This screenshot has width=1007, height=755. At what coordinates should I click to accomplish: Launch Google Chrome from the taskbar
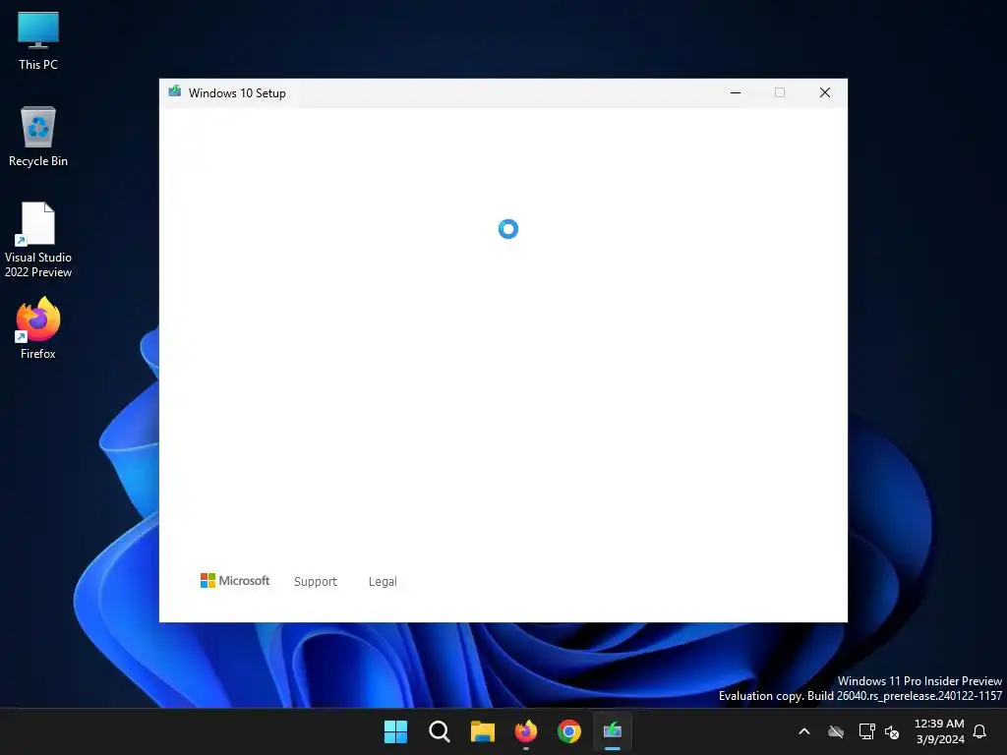(569, 731)
